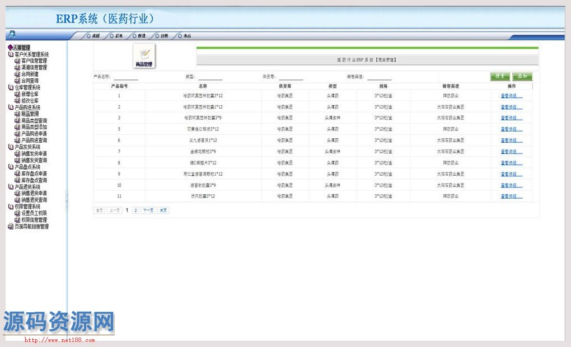Screen dimensions: 571x347
Task: Click the book icon beside 合同新建
Action: click(x=17, y=74)
